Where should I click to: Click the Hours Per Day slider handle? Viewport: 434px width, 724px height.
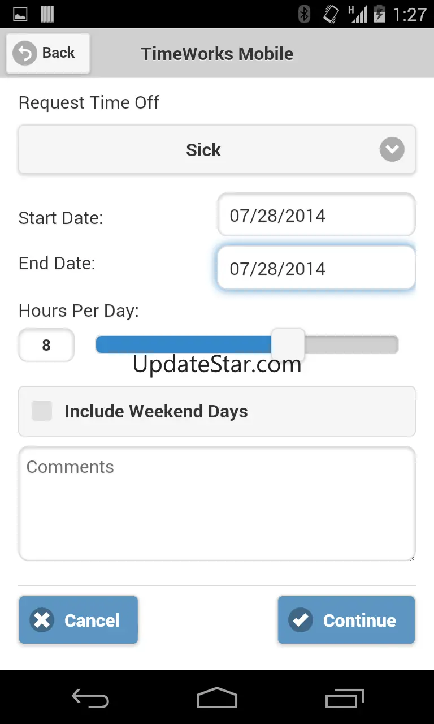(x=288, y=344)
